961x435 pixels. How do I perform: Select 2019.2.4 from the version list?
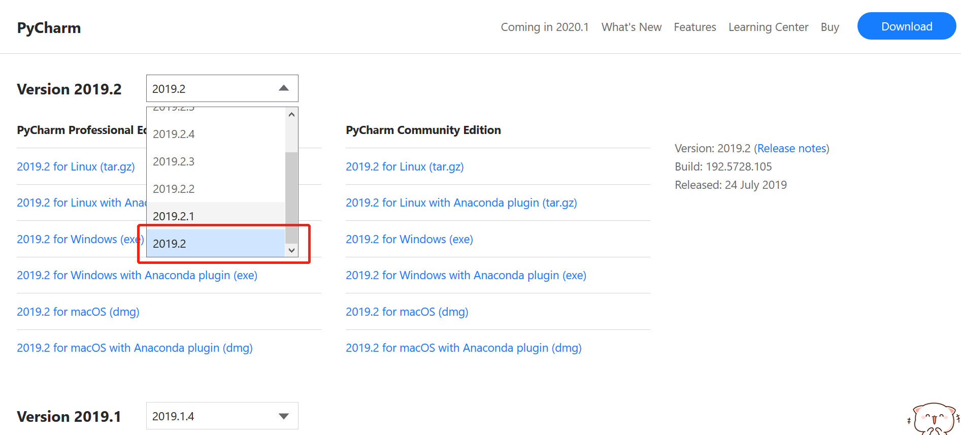click(x=216, y=134)
